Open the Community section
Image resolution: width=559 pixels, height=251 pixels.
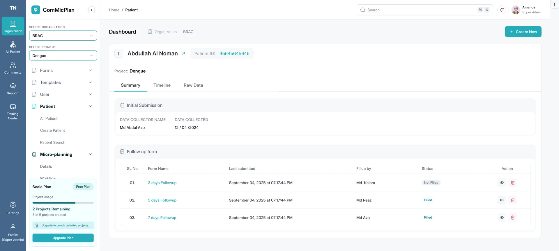13,68
